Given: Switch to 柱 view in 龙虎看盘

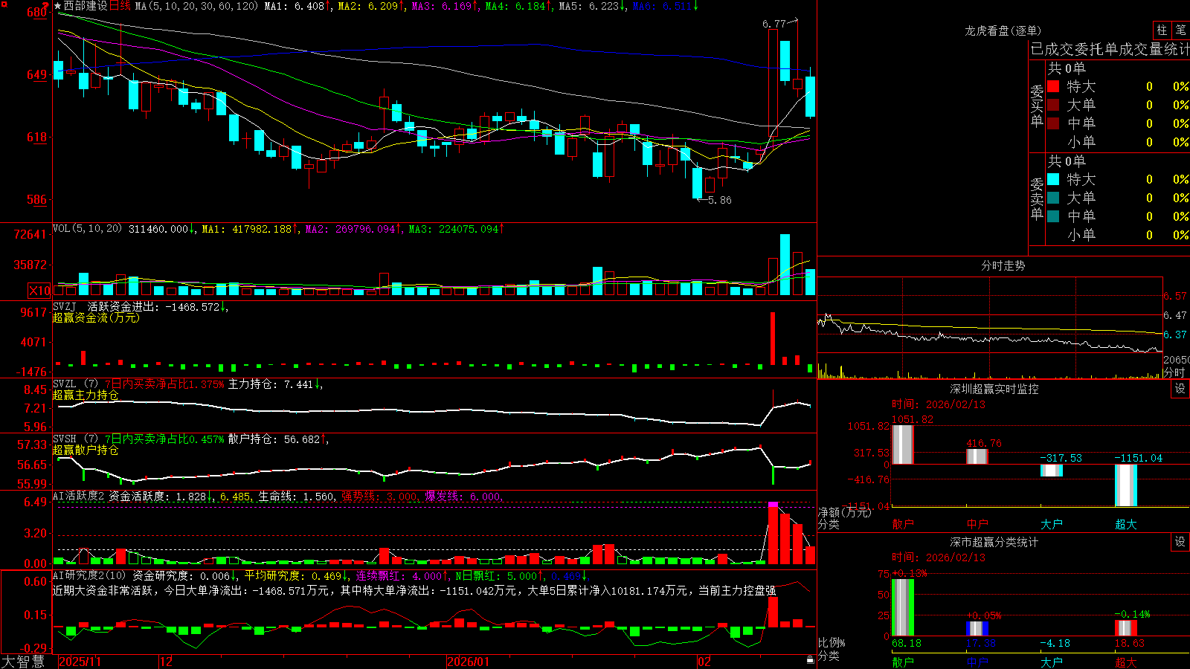Looking at the screenshot, I should click(x=1162, y=30).
